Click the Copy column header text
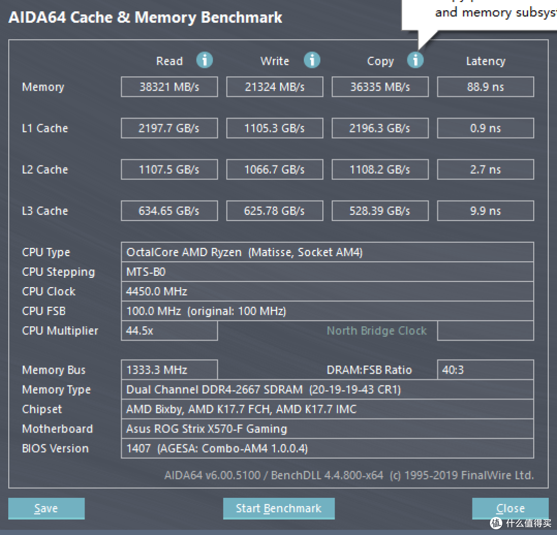 click(x=381, y=62)
